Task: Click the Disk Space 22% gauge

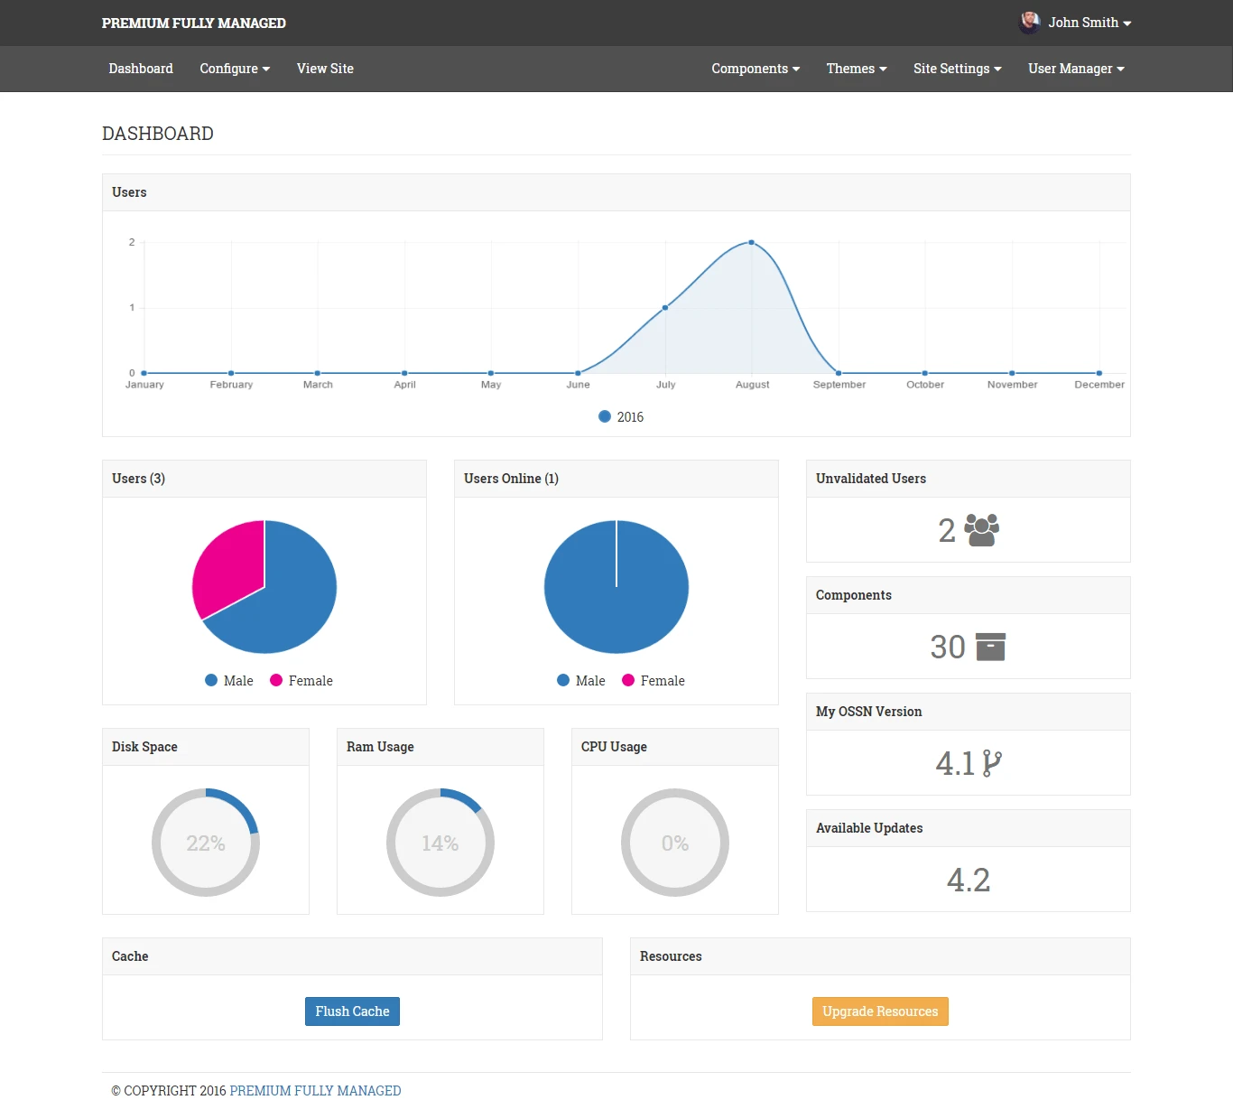Action: (206, 843)
